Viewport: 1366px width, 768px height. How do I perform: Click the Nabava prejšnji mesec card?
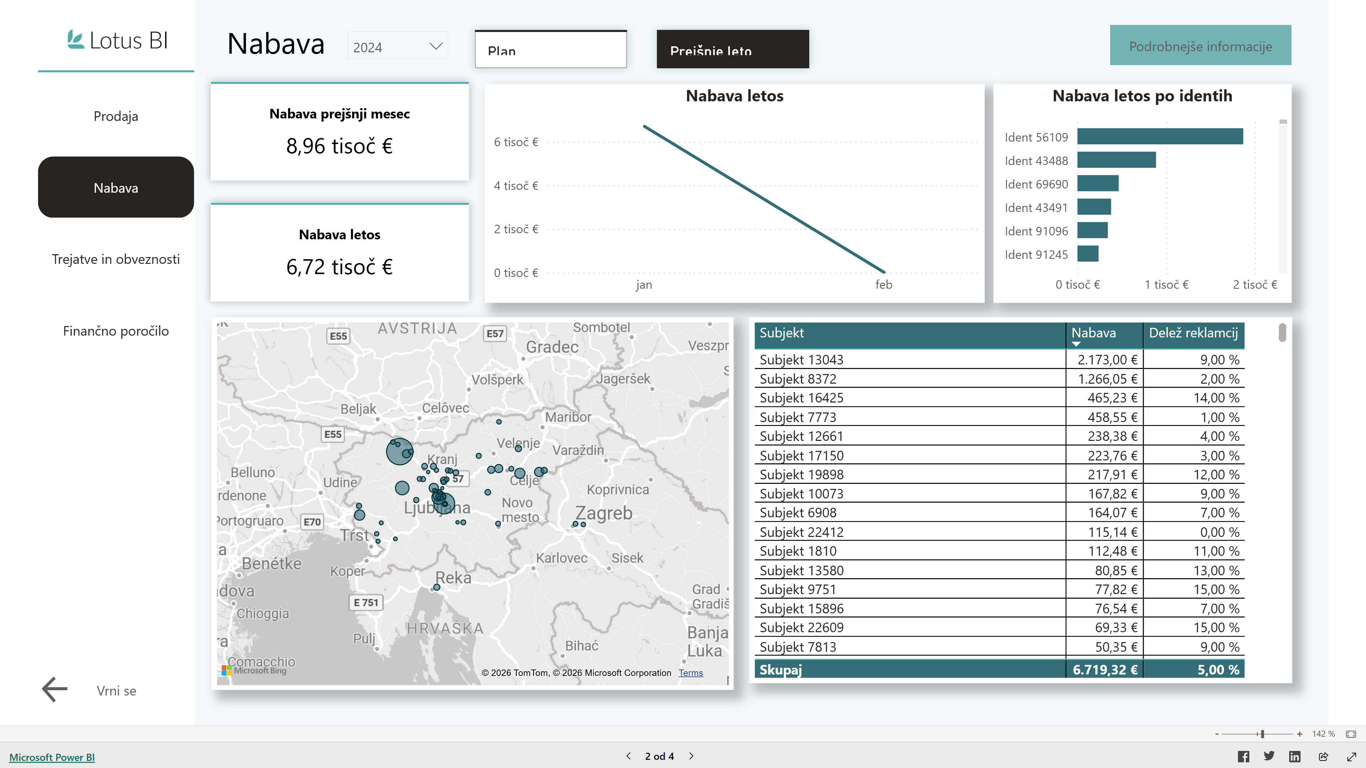339,132
